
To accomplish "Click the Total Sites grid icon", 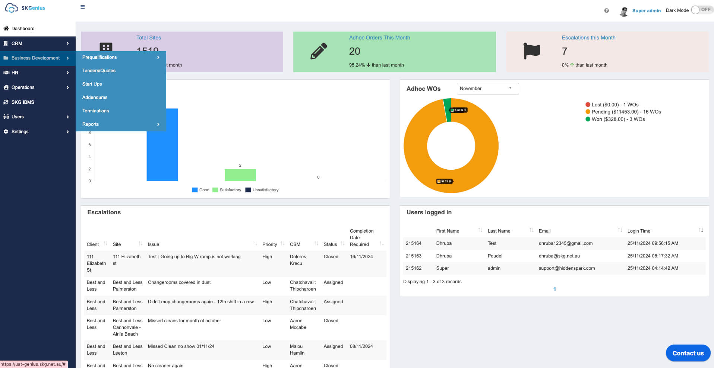I will 106,47.
